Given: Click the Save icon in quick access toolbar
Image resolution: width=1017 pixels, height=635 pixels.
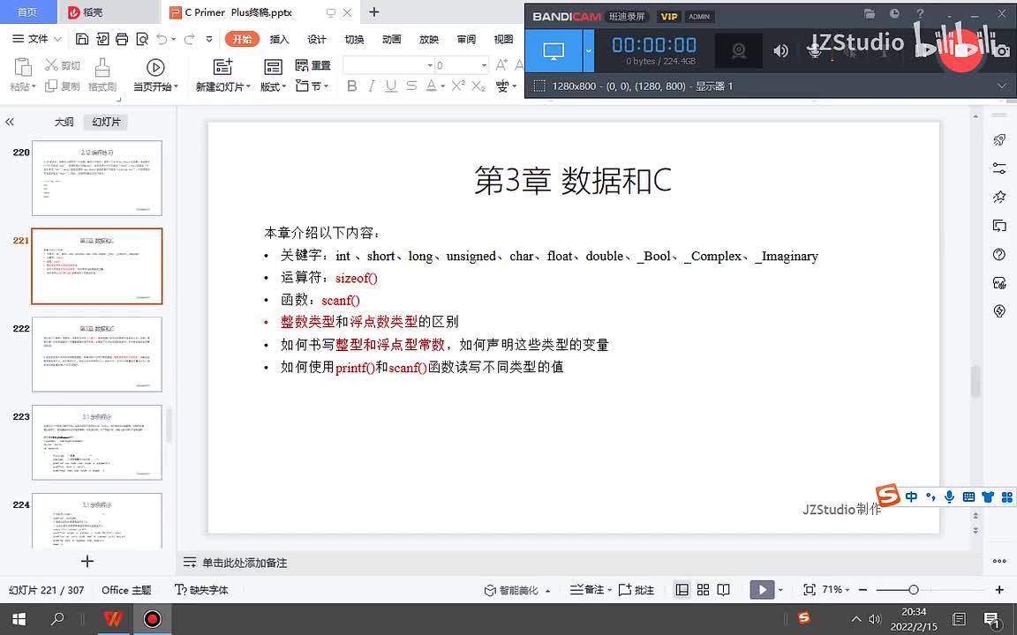Looking at the screenshot, I should 82,39.
